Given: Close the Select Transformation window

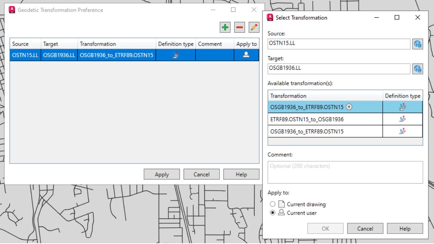Looking at the screenshot, I should click(x=417, y=17).
